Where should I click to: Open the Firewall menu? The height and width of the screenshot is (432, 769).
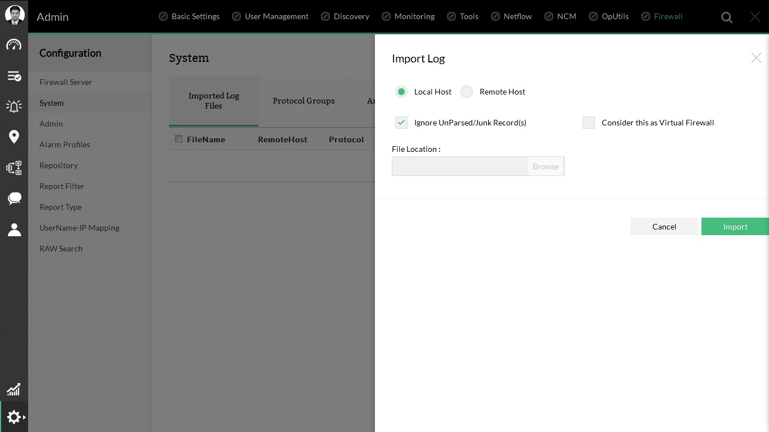pyautogui.click(x=668, y=16)
